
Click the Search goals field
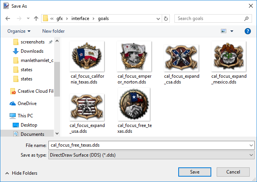coord(213,18)
